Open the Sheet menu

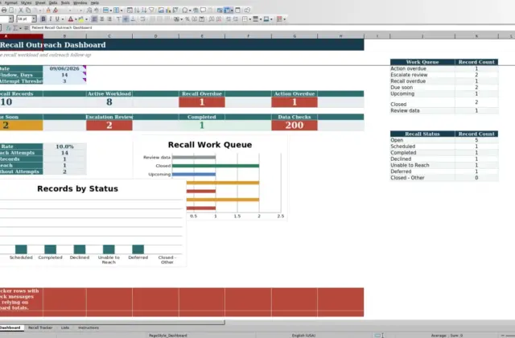tap(40, 2)
